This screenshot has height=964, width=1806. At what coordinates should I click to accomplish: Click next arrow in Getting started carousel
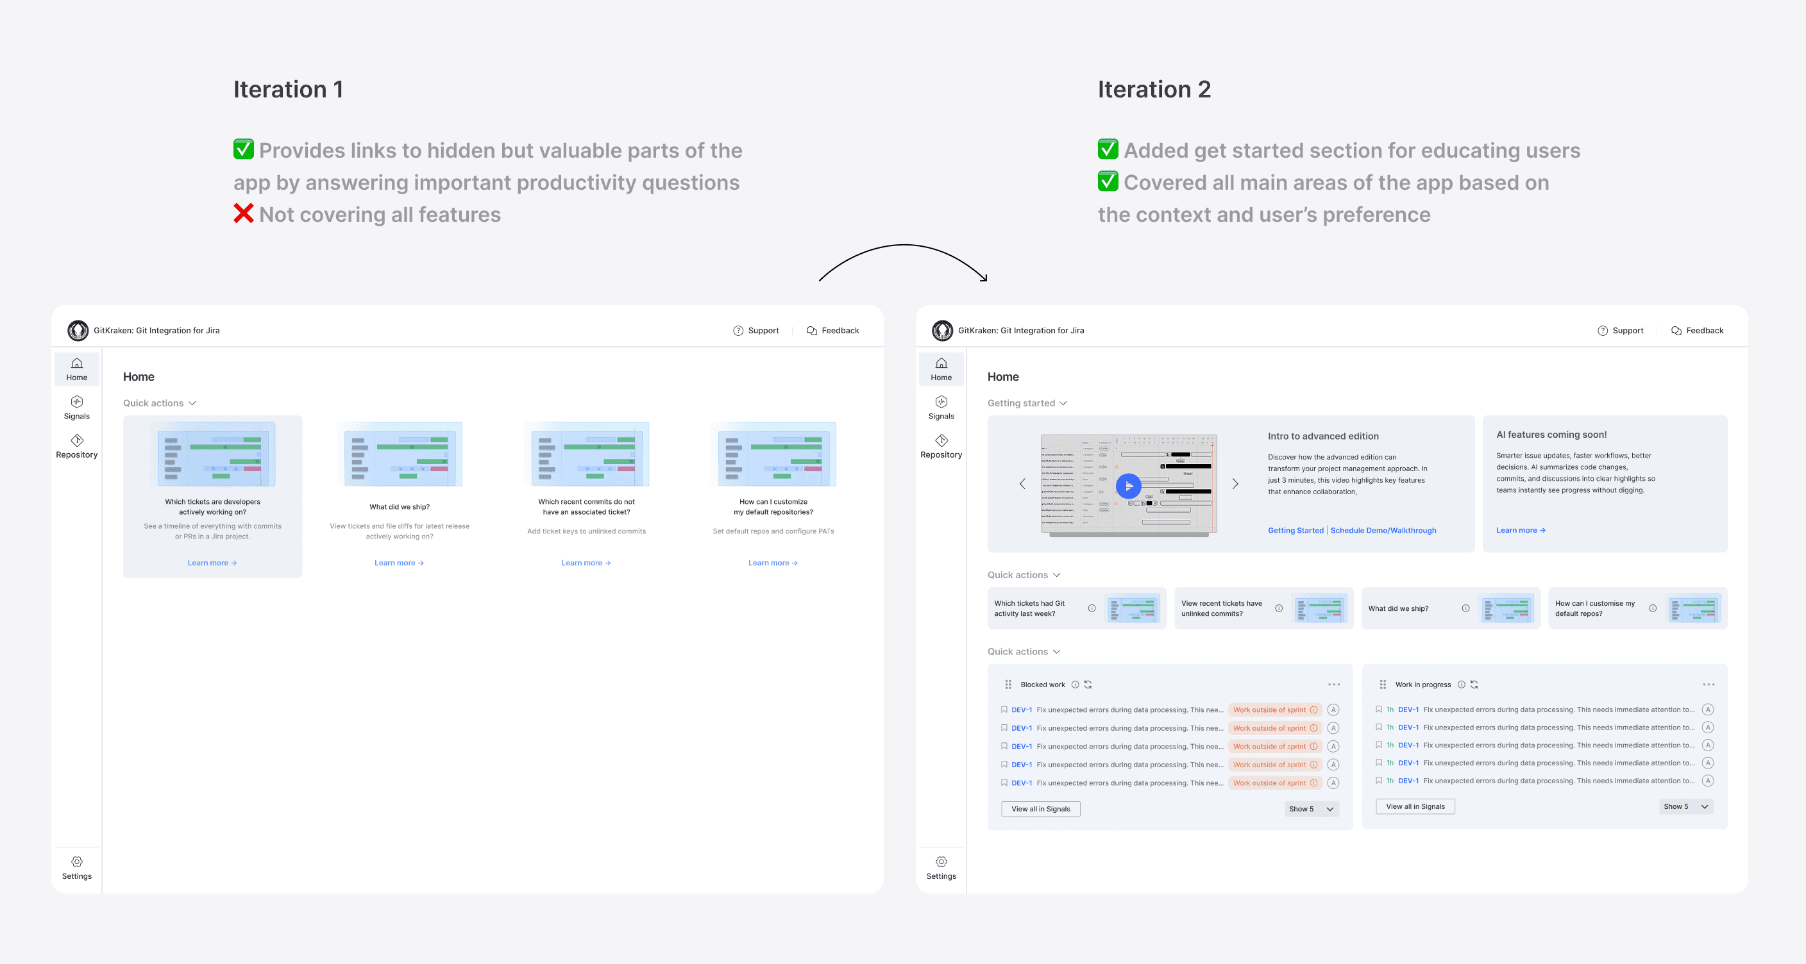[x=1235, y=483]
